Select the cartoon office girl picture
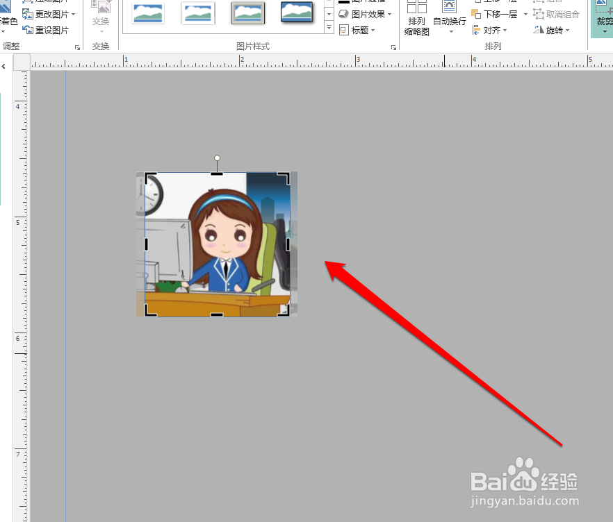The width and height of the screenshot is (613, 522). [217, 244]
